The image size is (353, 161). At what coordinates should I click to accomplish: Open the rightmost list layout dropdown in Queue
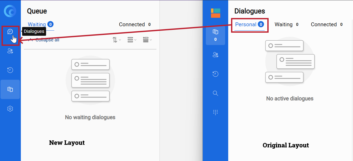click(x=147, y=40)
